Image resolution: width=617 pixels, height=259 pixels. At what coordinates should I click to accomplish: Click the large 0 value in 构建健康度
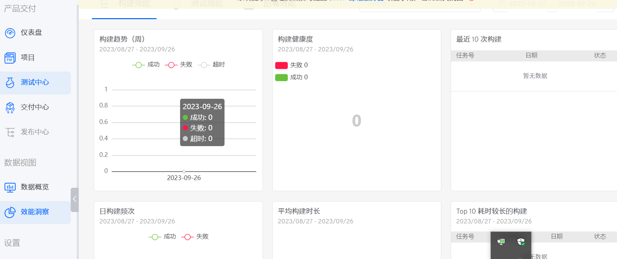click(x=356, y=121)
